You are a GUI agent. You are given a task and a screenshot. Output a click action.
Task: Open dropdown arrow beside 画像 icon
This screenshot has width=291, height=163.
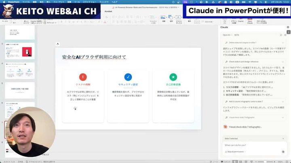[166, 17]
